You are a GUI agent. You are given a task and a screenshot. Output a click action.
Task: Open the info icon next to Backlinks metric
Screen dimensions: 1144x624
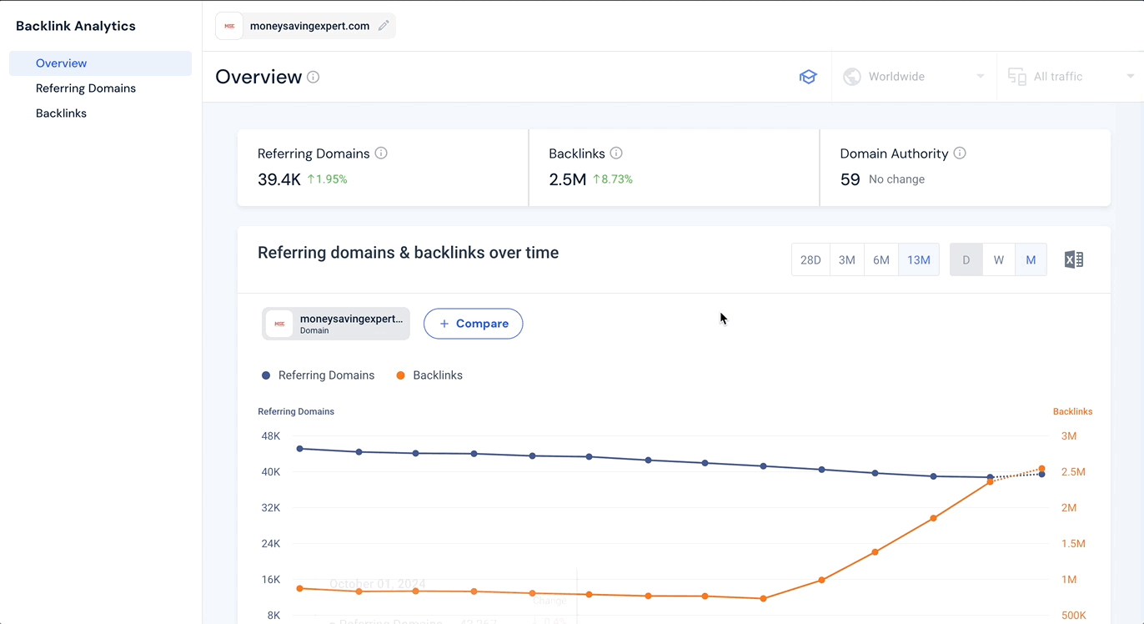click(616, 153)
